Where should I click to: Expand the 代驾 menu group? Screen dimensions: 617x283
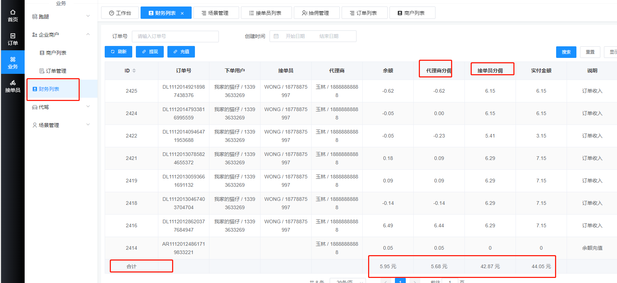coord(61,107)
